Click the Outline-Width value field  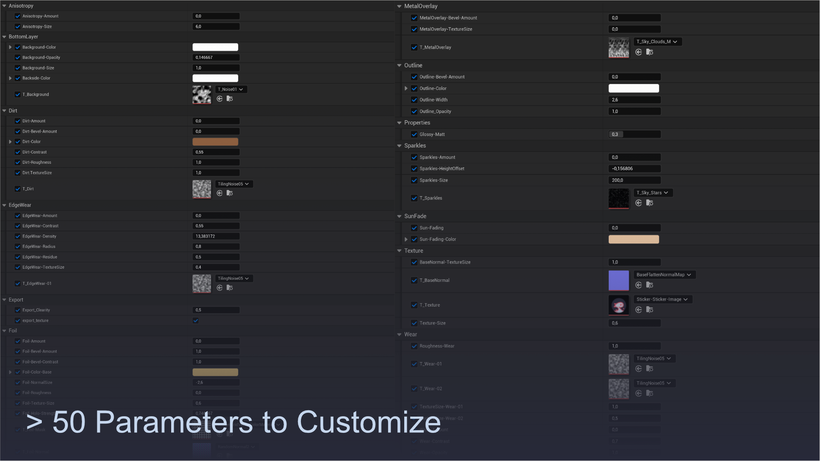[x=634, y=100]
